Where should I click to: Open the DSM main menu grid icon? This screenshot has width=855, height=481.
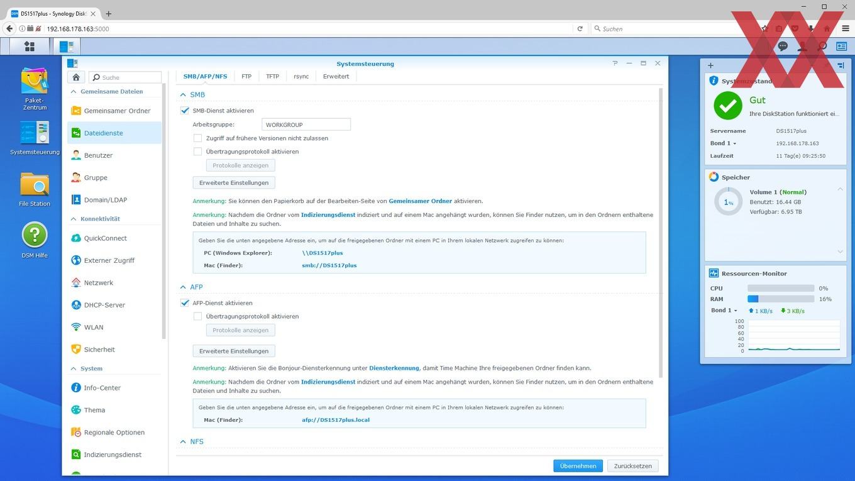click(x=30, y=46)
